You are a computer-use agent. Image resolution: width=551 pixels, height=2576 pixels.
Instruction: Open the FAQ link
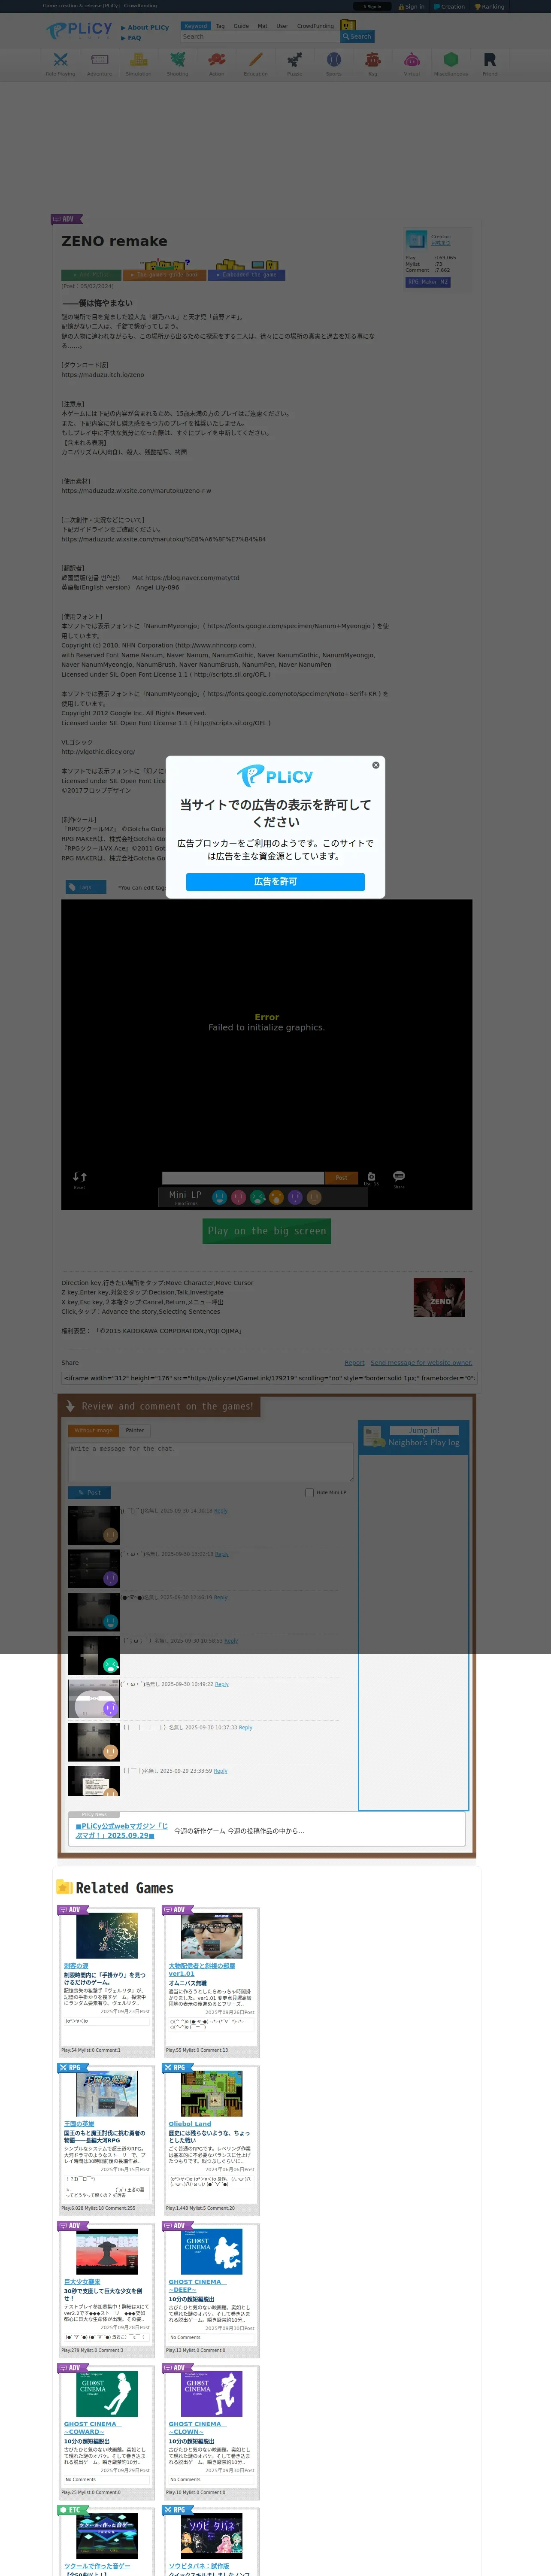[131, 38]
